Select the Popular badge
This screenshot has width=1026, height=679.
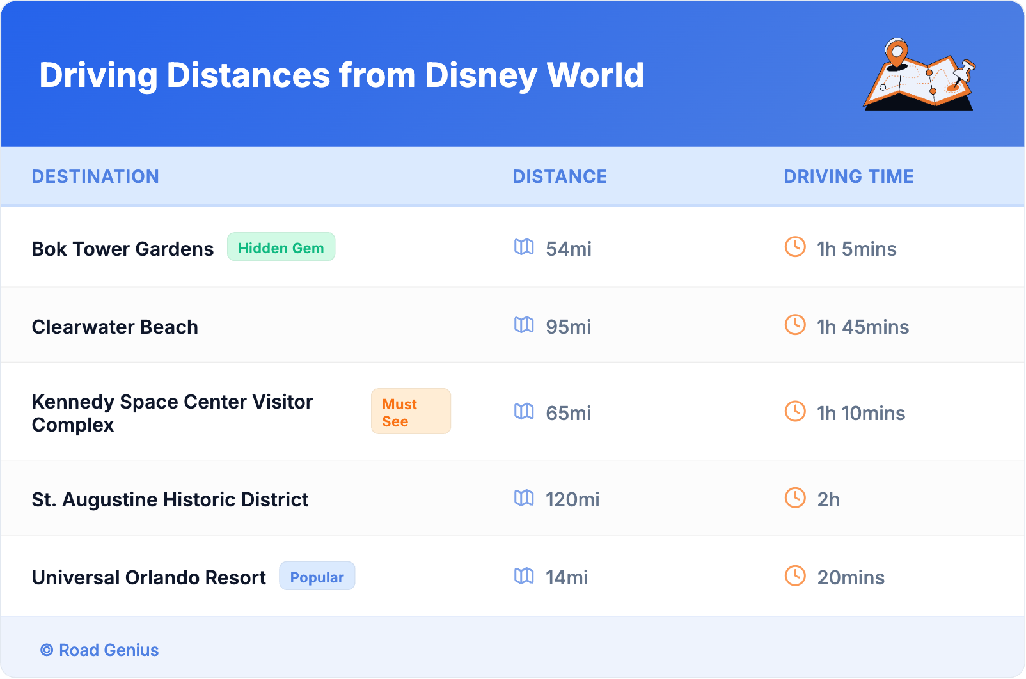pyautogui.click(x=317, y=577)
